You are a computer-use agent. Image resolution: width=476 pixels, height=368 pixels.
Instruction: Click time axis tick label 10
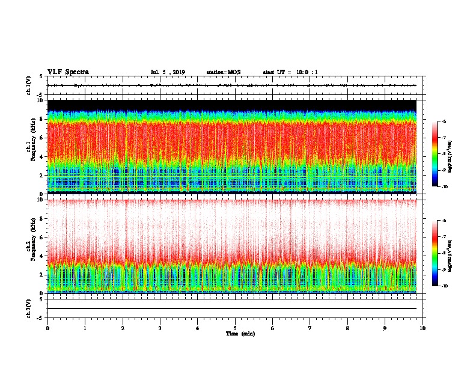(423, 328)
